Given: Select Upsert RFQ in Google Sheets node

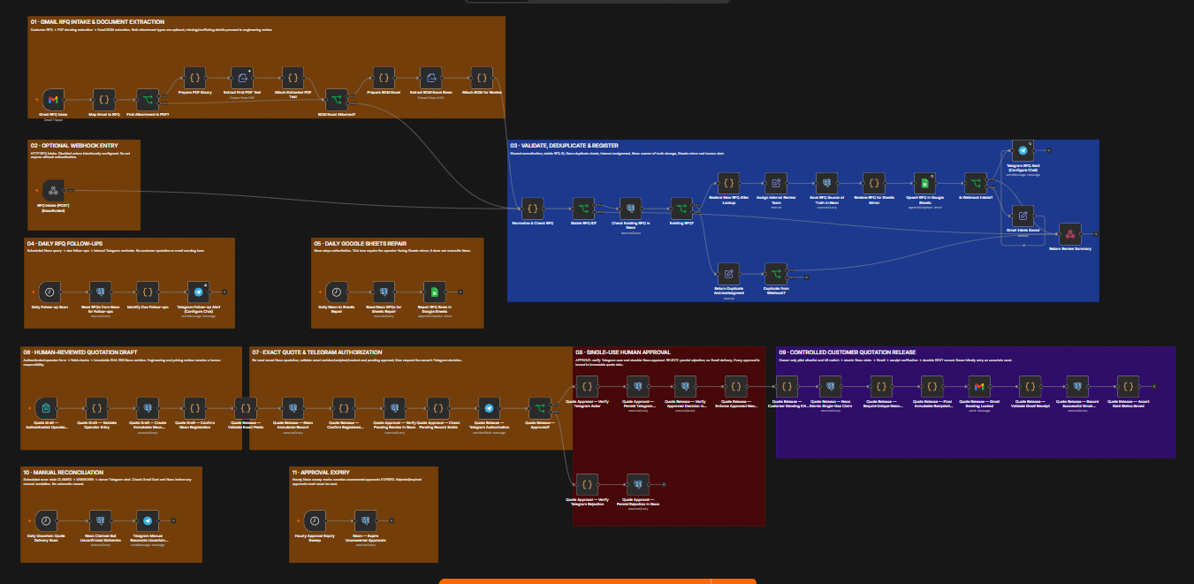Looking at the screenshot, I should 924,184.
